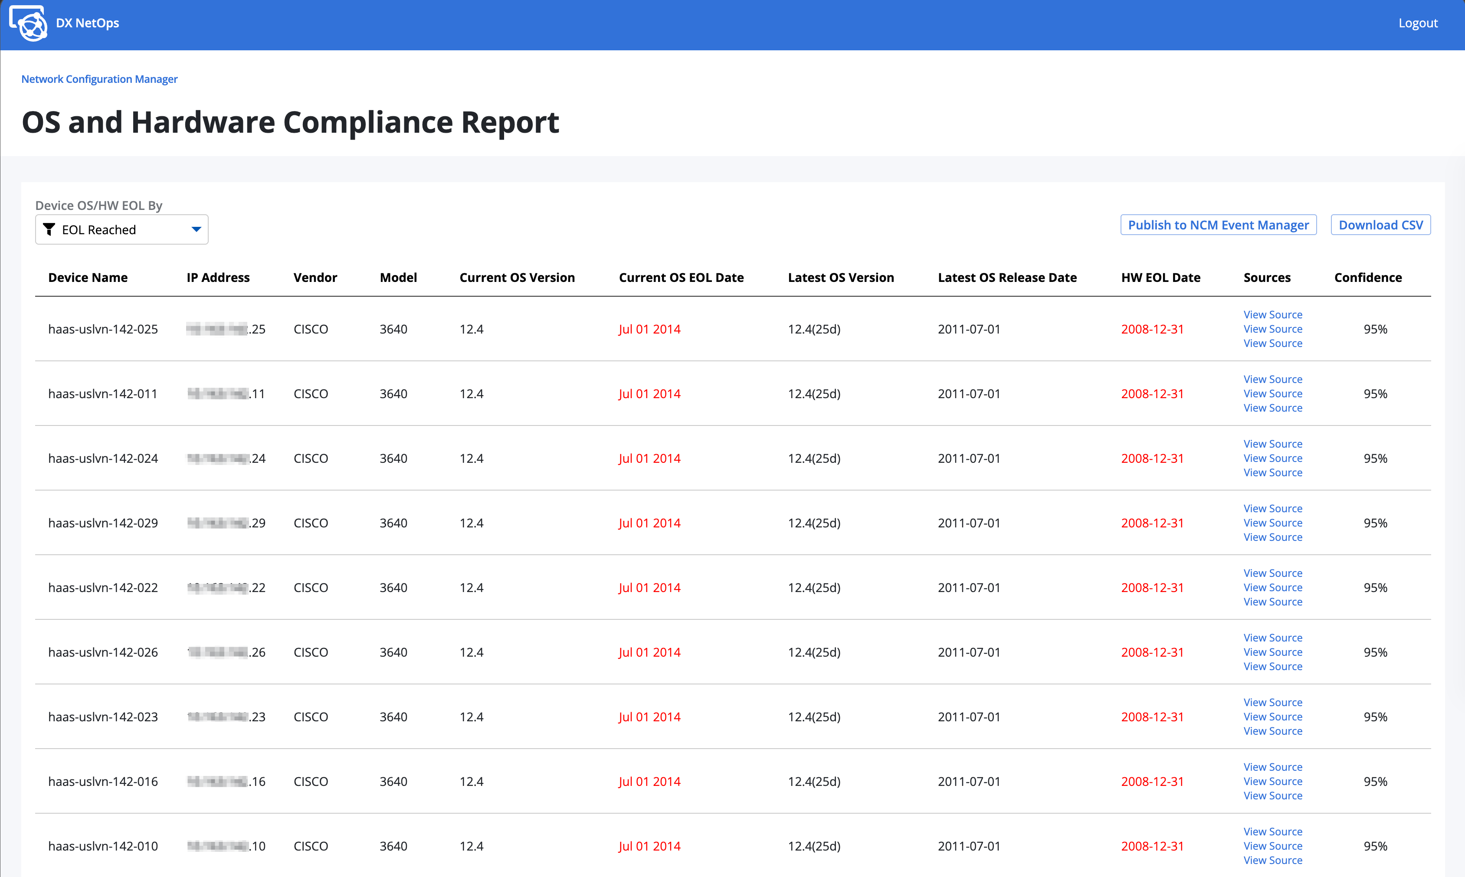Download the report as CSV
This screenshot has width=1465, height=877.
(1380, 225)
